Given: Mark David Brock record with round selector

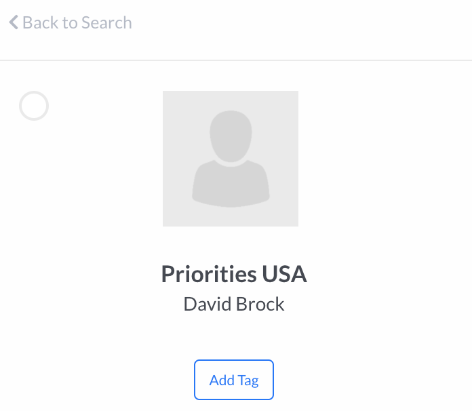Looking at the screenshot, I should tap(34, 106).
